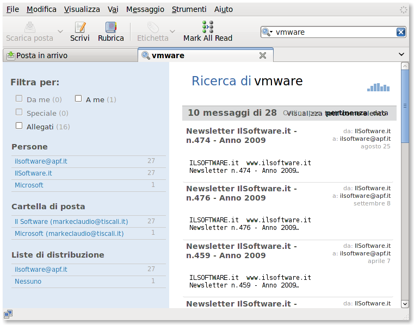The image size is (414, 325).
Task: Click the 'agosto 25' message date
Action: (375, 146)
